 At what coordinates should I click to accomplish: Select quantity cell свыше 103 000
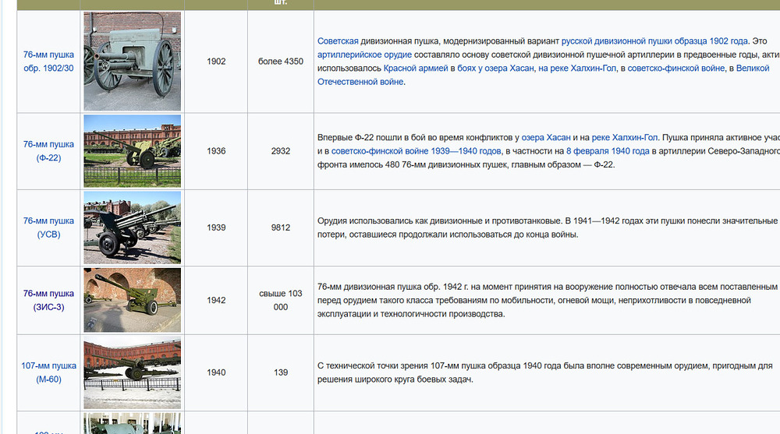pos(281,300)
